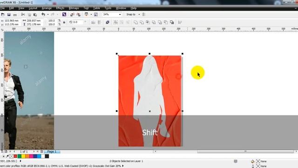
Task: Switch to the Page 1 tab
Action: click(52, 152)
